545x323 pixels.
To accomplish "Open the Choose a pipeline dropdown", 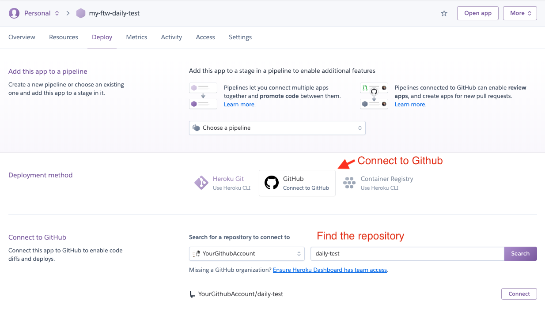I will click(x=277, y=128).
